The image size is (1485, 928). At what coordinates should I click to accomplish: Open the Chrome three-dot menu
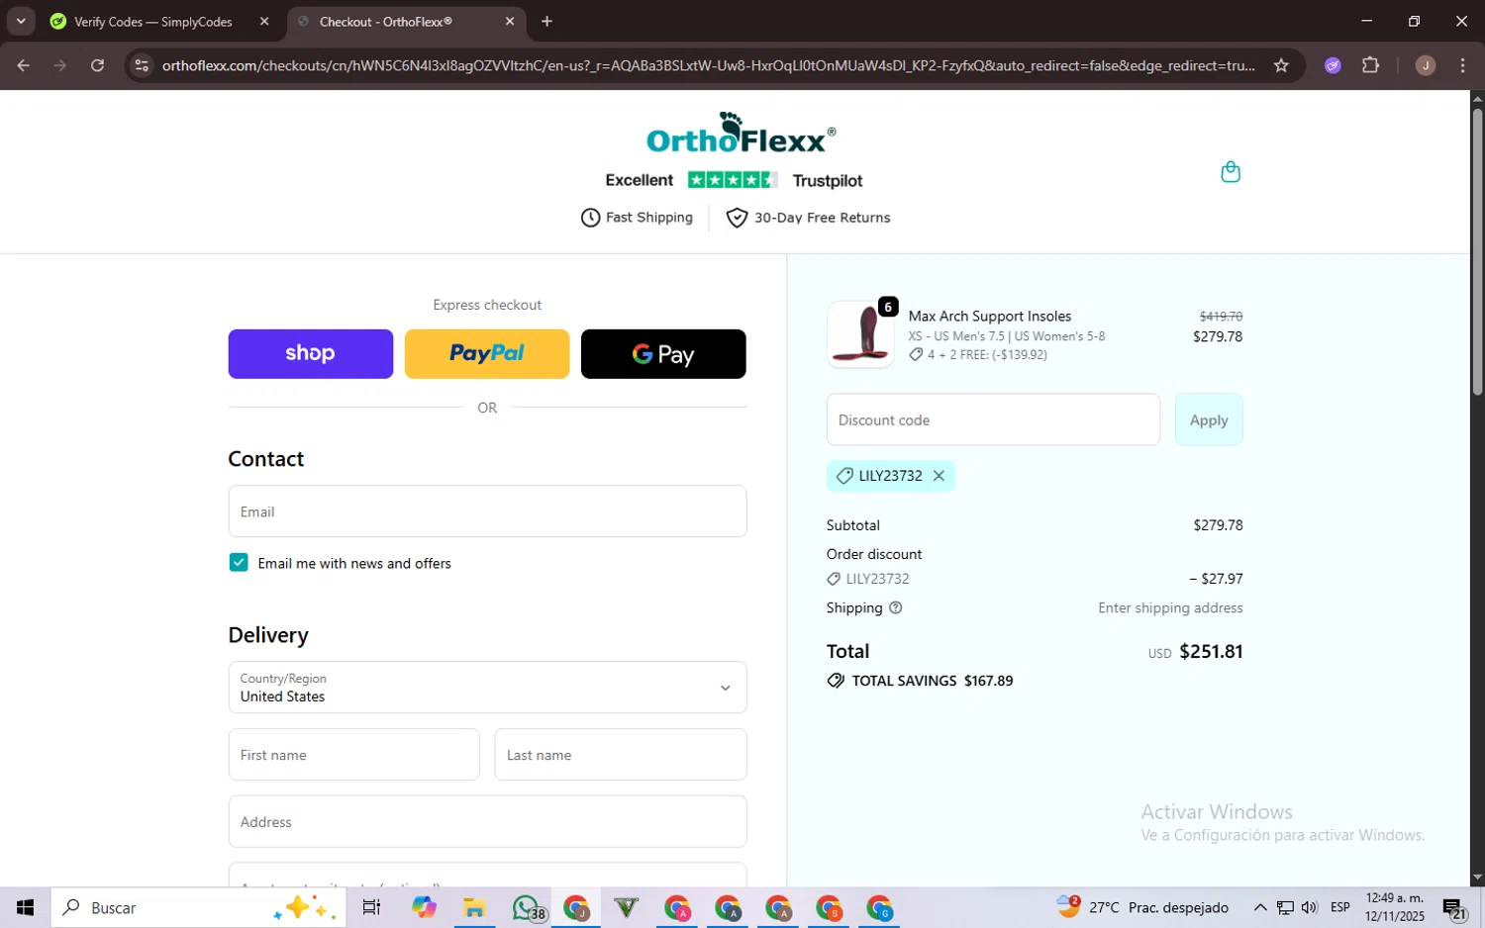(x=1463, y=65)
